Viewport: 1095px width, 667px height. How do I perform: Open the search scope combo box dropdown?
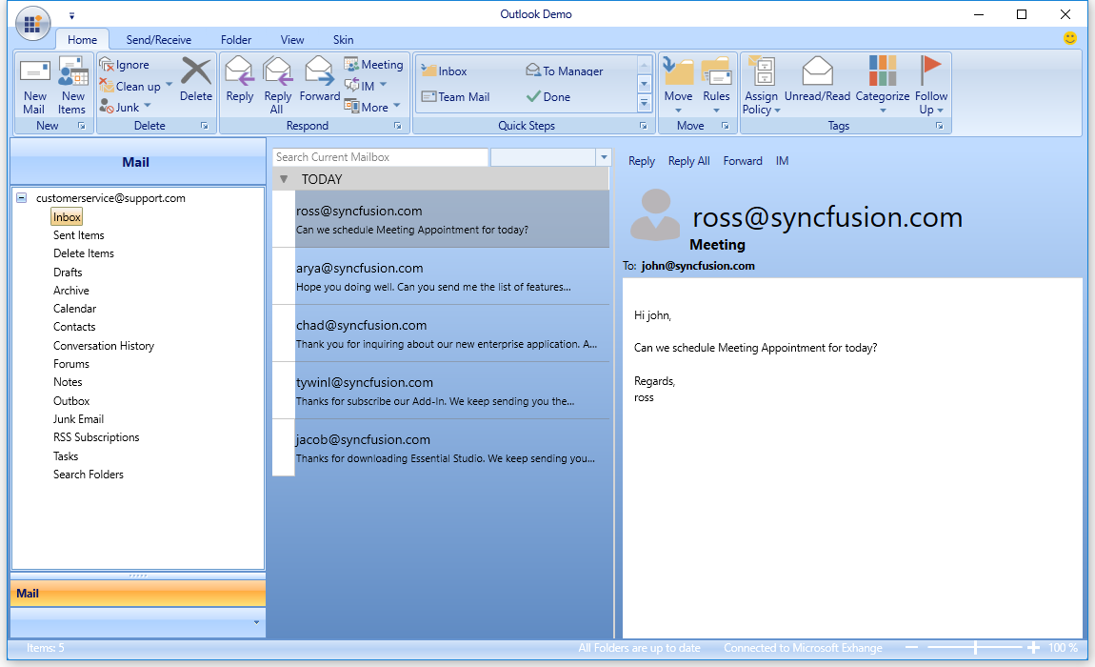click(603, 157)
